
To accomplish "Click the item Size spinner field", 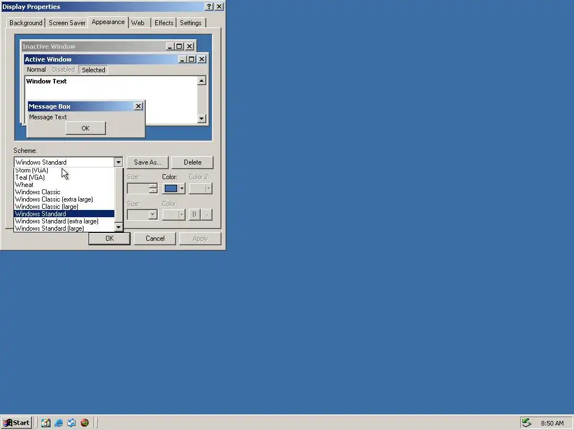I will point(138,188).
